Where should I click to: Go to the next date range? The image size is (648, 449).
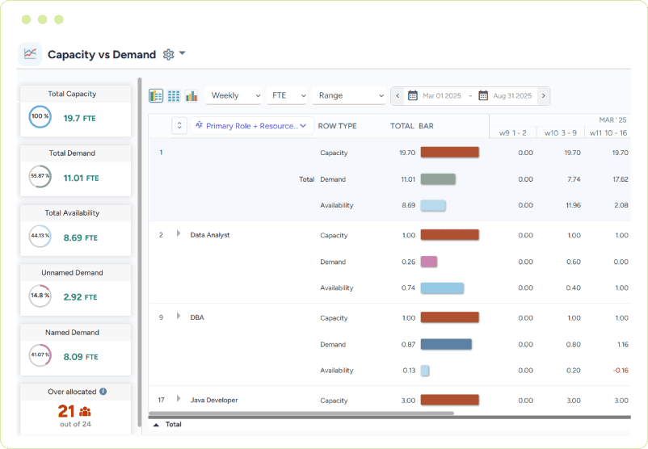pyautogui.click(x=544, y=96)
